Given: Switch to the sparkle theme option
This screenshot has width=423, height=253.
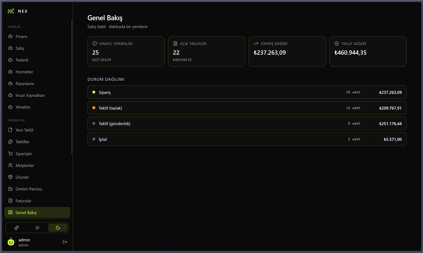Looking at the screenshot, I should 17,228.
